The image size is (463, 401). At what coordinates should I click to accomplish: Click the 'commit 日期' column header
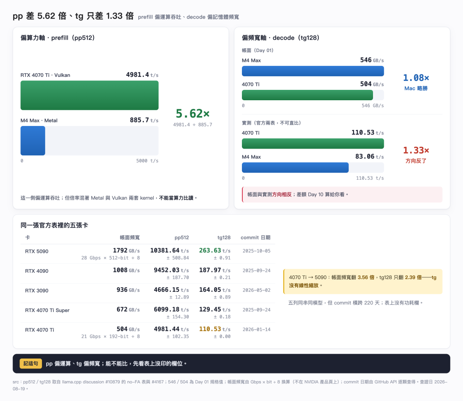255,238
